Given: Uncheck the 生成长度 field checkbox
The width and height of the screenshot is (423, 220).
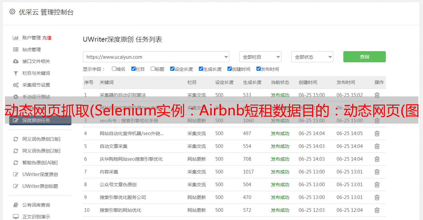Looking at the screenshot, I should coord(201,69).
